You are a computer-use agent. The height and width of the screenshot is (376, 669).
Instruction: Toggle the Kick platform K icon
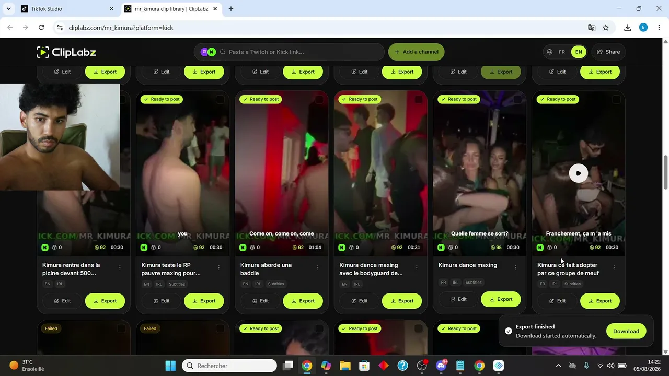pos(212,52)
